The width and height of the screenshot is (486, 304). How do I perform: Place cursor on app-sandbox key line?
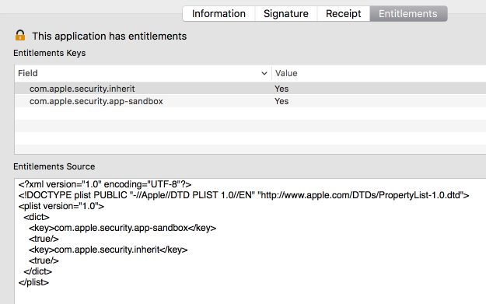(122, 228)
